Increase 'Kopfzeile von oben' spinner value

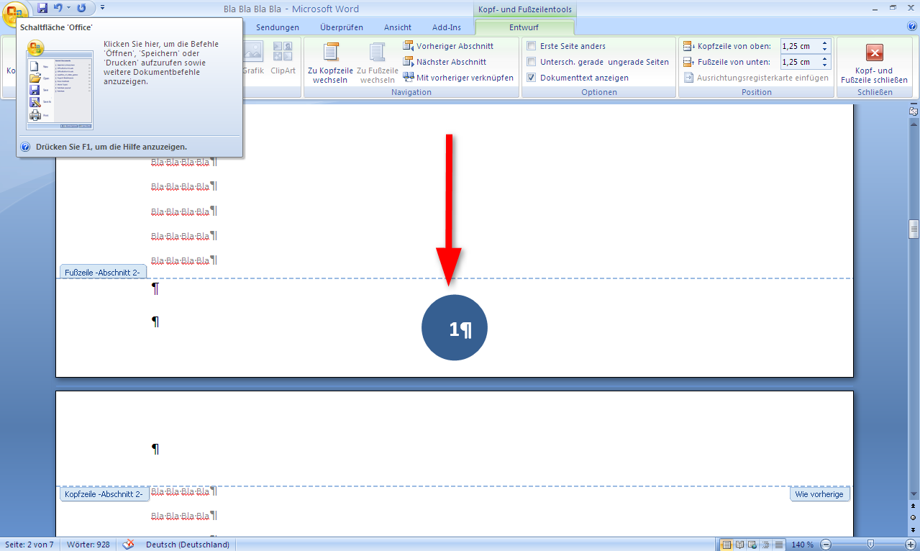point(824,43)
